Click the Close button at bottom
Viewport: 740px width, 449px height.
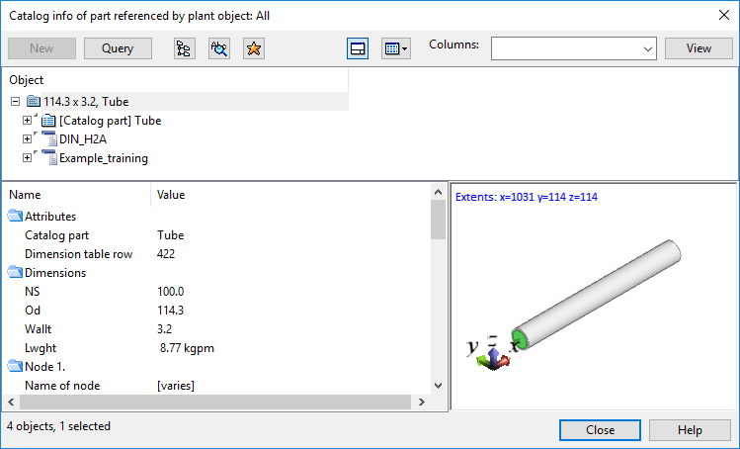click(x=600, y=430)
